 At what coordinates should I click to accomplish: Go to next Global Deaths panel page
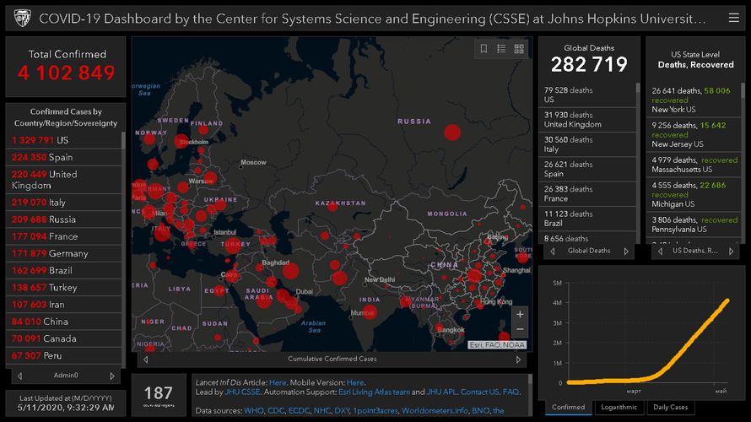tap(626, 251)
